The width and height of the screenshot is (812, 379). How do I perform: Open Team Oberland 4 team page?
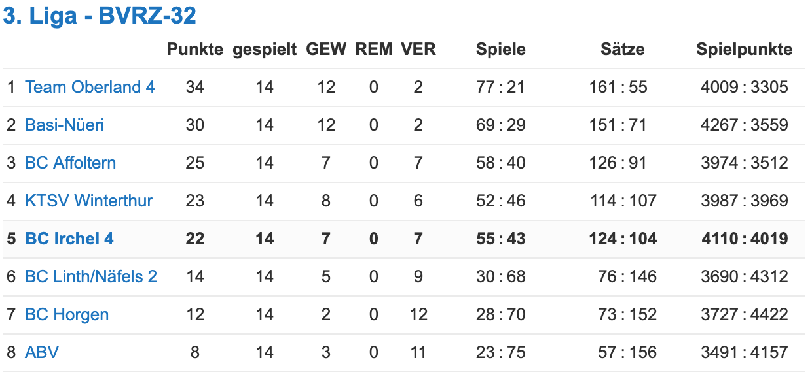90,87
